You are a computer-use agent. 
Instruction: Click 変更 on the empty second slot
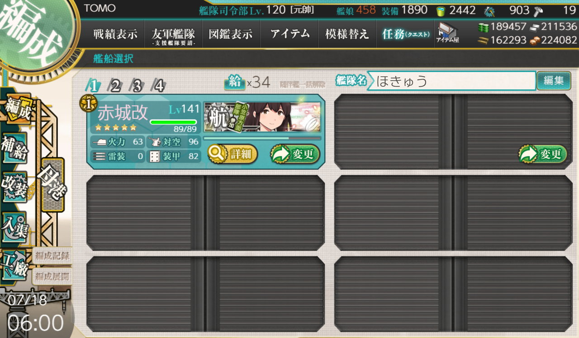tap(543, 154)
